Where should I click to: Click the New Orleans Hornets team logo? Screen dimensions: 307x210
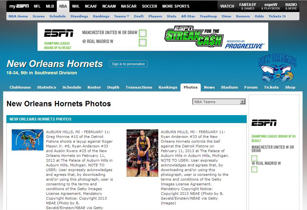tap(278, 70)
